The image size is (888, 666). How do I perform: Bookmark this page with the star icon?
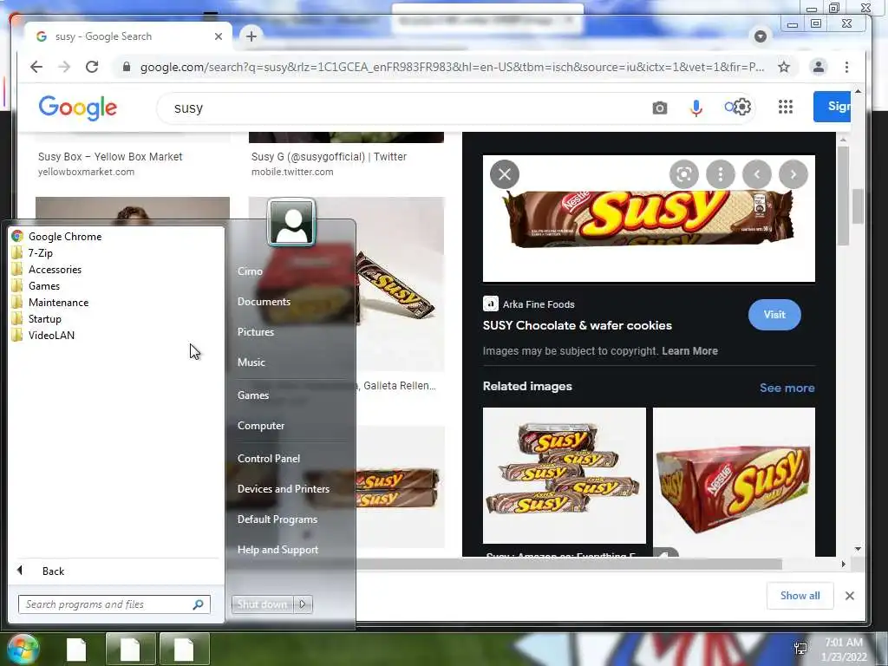(x=784, y=67)
